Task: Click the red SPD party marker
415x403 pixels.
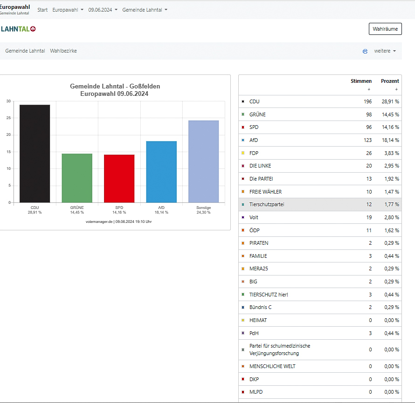Action: [243, 127]
